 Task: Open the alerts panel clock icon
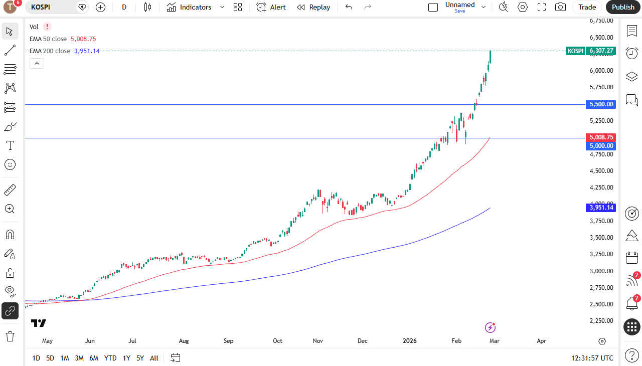pyautogui.click(x=632, y=53)
